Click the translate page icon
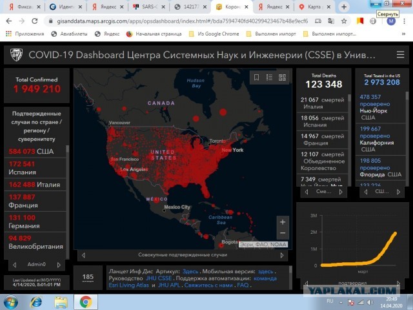The width and height of the screenshot is (413, 310). point(331,21)
